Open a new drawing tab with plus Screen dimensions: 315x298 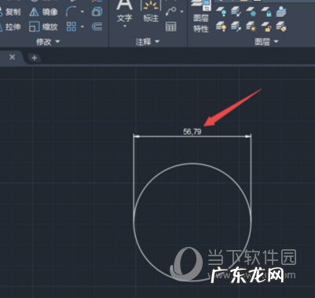pos(34,57)
